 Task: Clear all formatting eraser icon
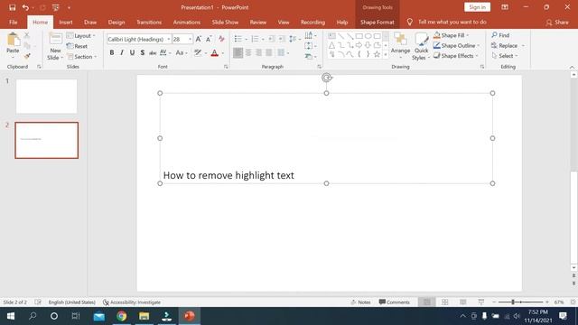(221, 39)
